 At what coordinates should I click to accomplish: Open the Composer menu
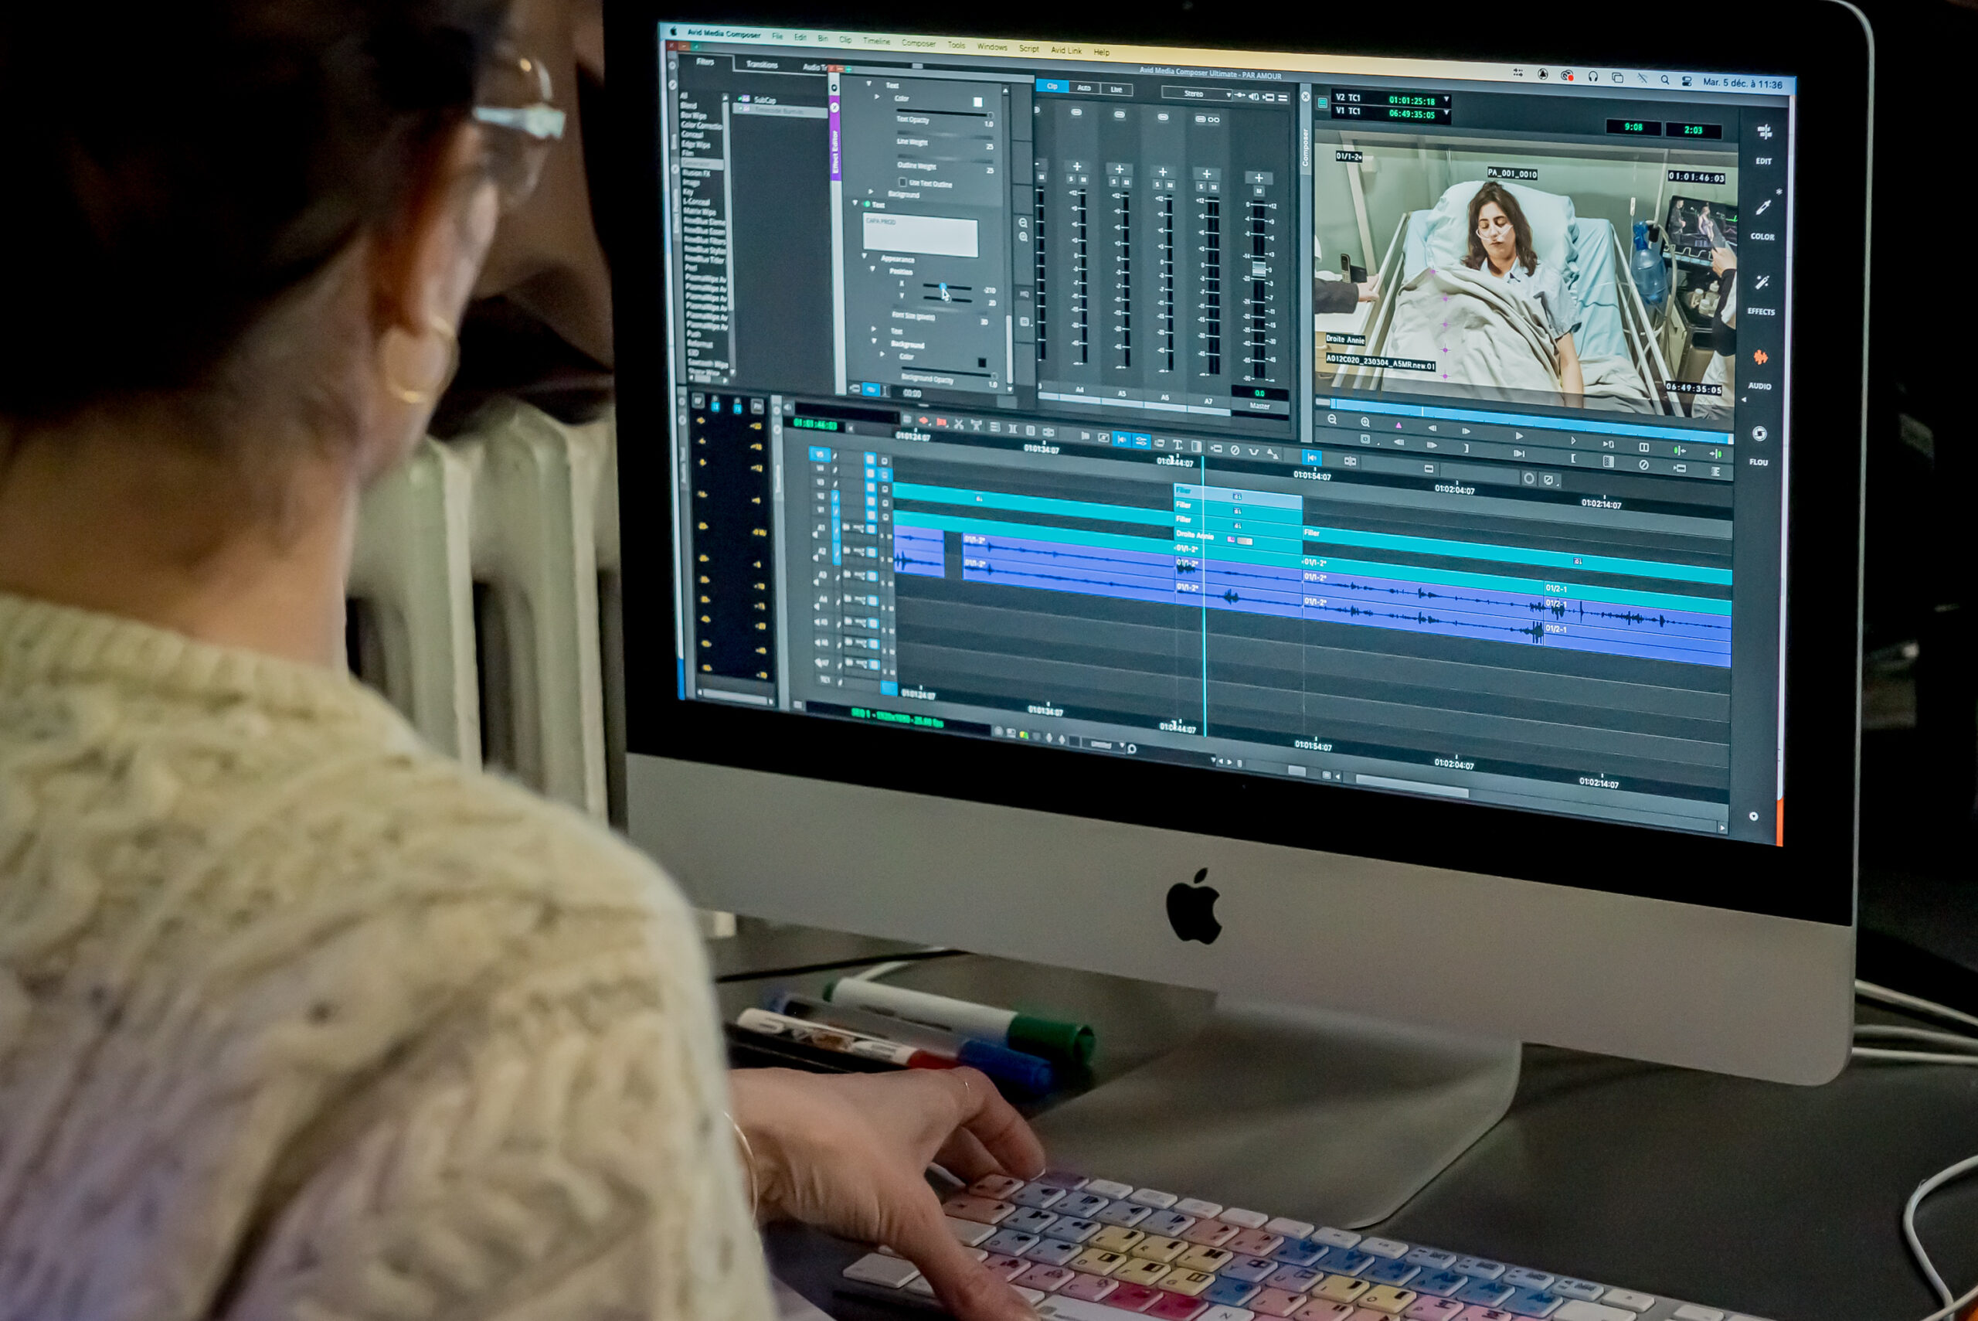click(919, 43)
